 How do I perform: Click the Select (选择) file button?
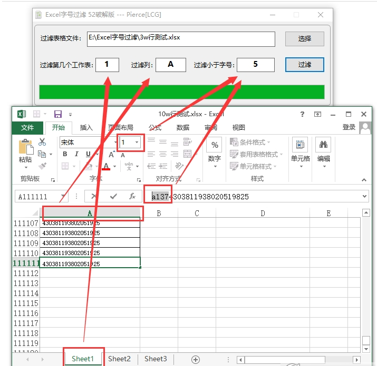tap(304, 38)
